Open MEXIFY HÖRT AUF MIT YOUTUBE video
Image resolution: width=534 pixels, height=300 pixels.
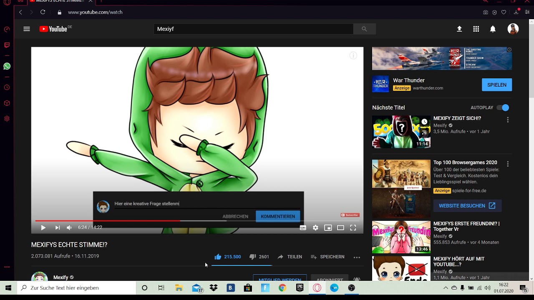click(x=459, y=262)
